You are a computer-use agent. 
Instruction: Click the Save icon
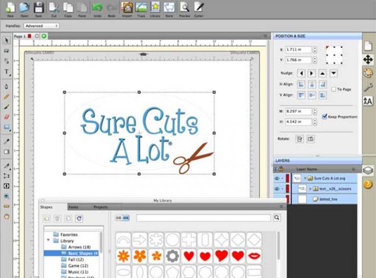39,8
